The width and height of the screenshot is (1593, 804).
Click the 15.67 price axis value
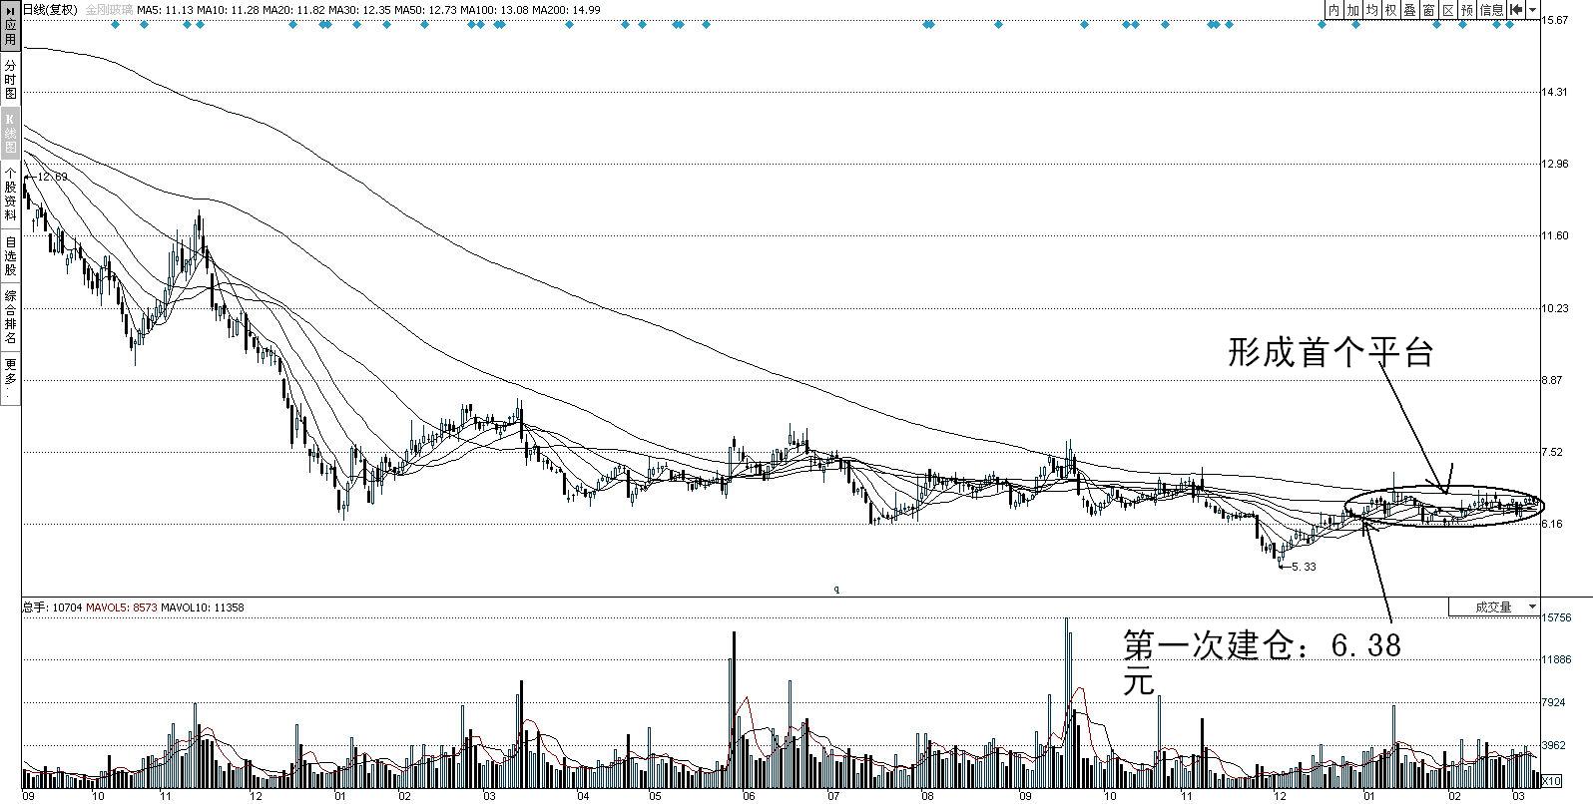coord(1556,20)
